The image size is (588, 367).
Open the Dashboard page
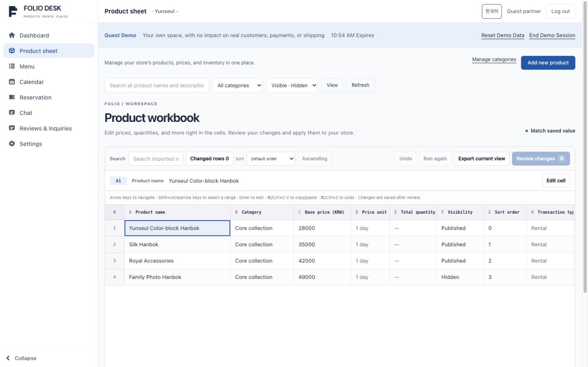49,35
